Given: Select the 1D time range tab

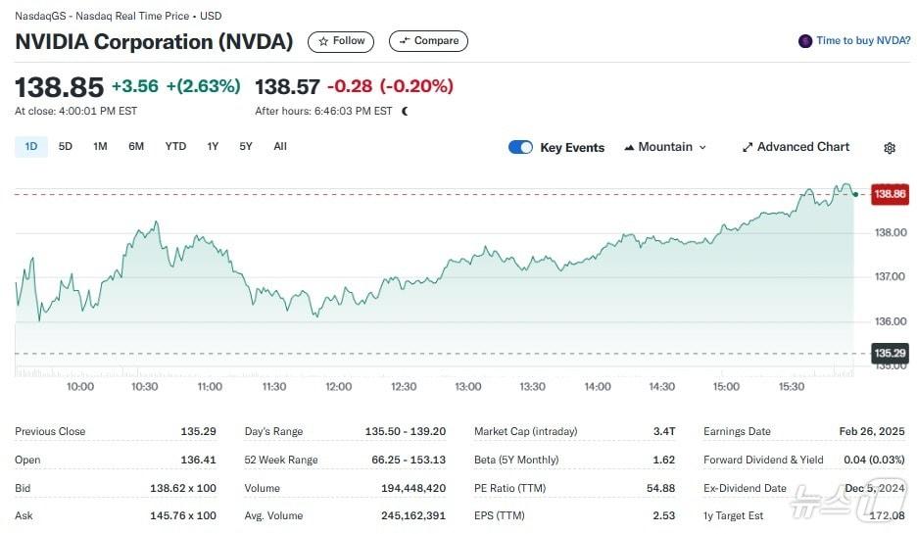Looking at the screenshot, I should [30, 147].
